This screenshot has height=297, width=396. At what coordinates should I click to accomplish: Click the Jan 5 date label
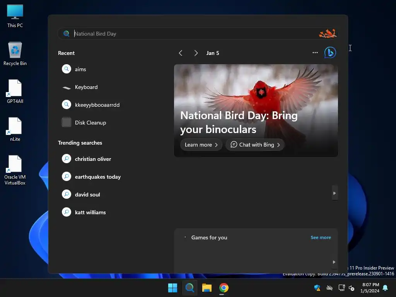[213, 53]
